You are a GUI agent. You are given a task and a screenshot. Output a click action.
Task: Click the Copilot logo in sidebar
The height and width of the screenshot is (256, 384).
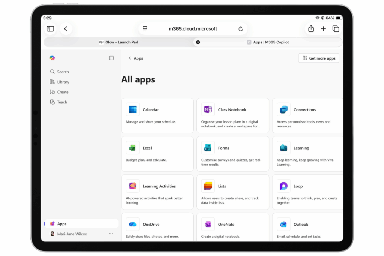(x=52, y=58)
